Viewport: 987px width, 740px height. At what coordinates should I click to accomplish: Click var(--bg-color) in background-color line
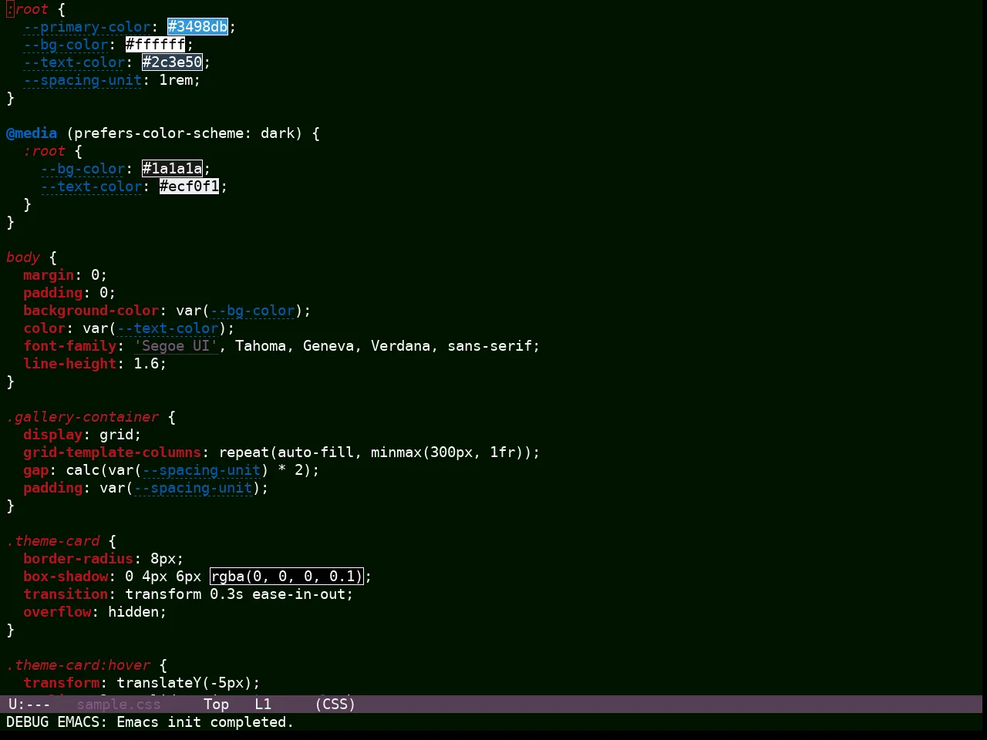click(240, 311)
